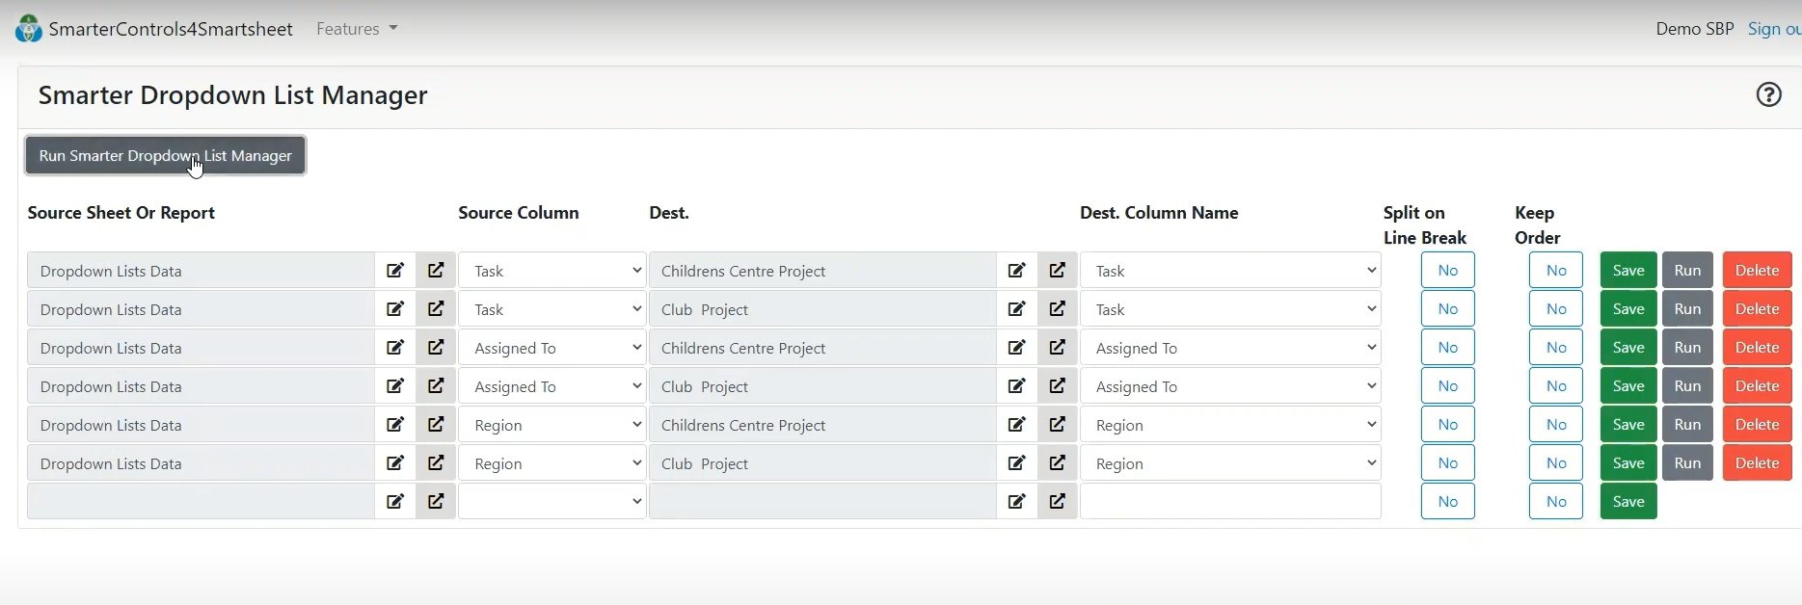Image resolution: width=1802 pixels, height=605 pixels.
Task: Open first row source sheet external link icon
Action: coord(436,271)
